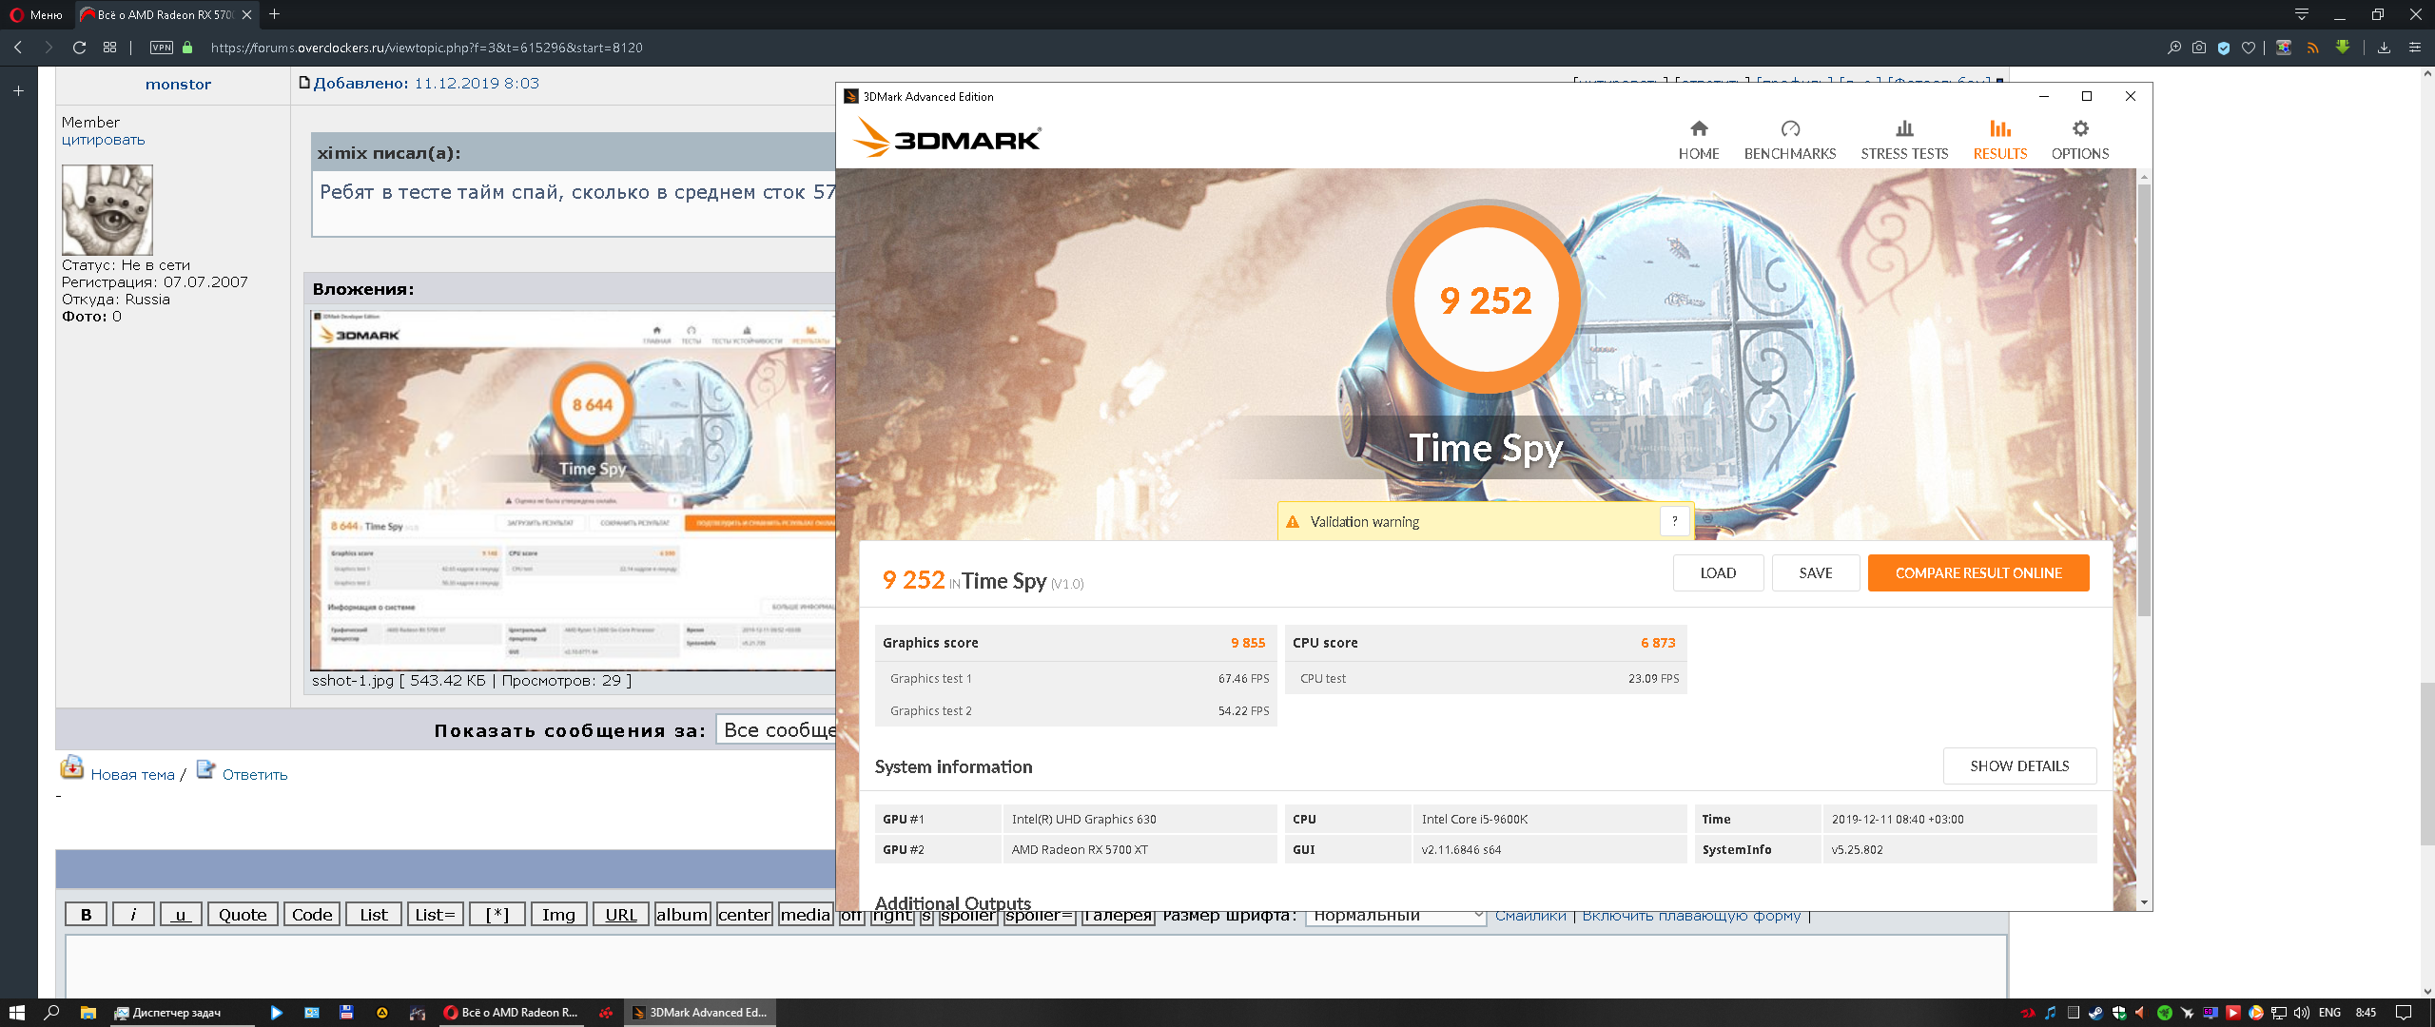Click the validation warning help question mark

pyautogui.click(x=1674, y=521)
